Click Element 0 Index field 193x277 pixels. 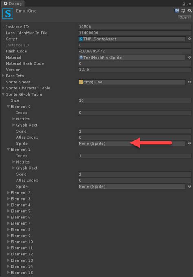coord(135,113)
